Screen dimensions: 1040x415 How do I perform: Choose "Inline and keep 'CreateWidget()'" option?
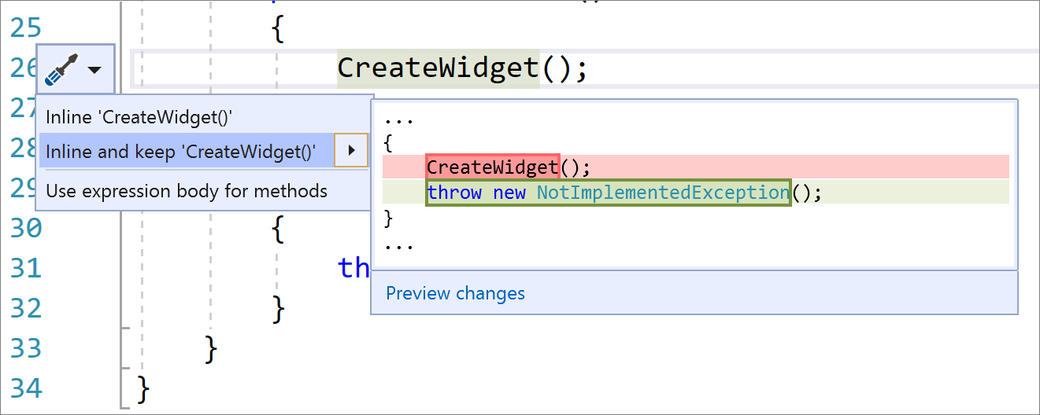(181, 151)
